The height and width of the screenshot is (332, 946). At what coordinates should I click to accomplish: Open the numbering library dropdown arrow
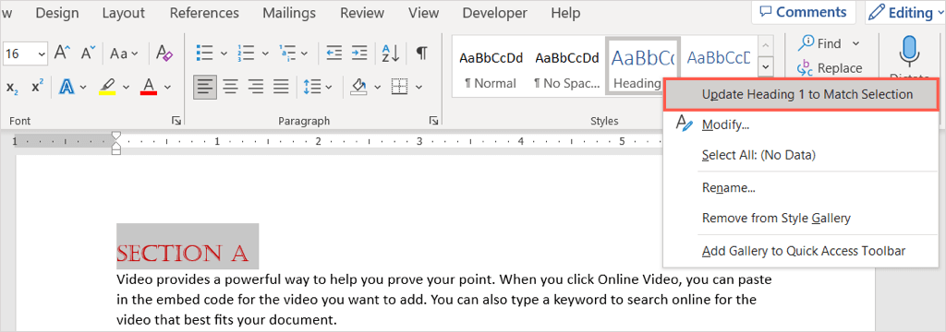click(x=264, y=53)
